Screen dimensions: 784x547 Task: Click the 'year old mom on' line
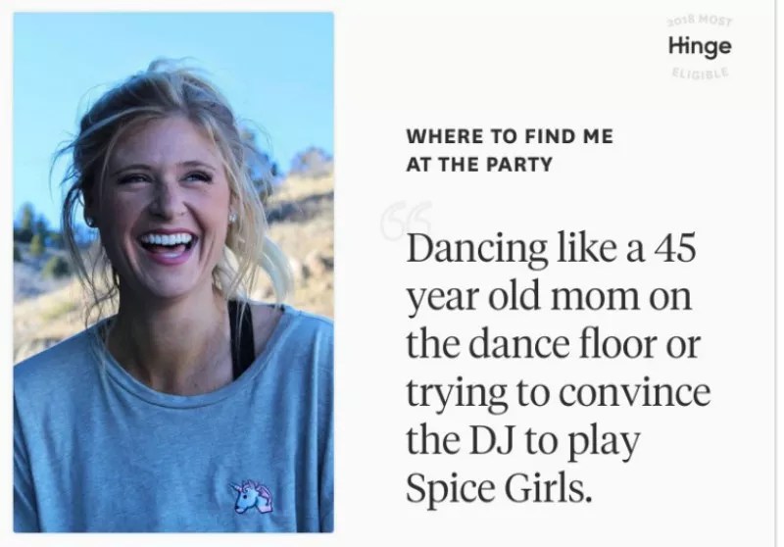coord(549,297)
